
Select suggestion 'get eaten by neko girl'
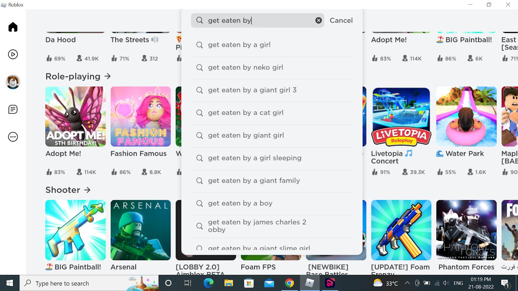tap(272, 68)
